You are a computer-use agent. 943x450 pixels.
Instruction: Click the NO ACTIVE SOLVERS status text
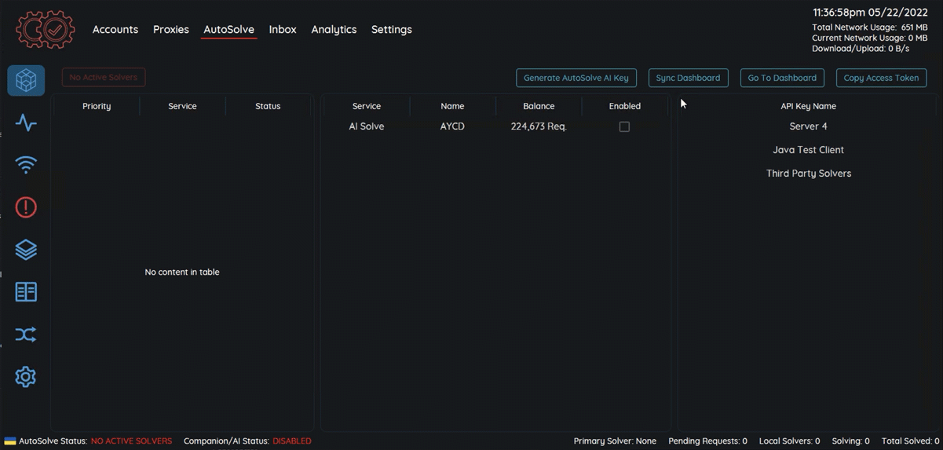click(x=131, y=441)
